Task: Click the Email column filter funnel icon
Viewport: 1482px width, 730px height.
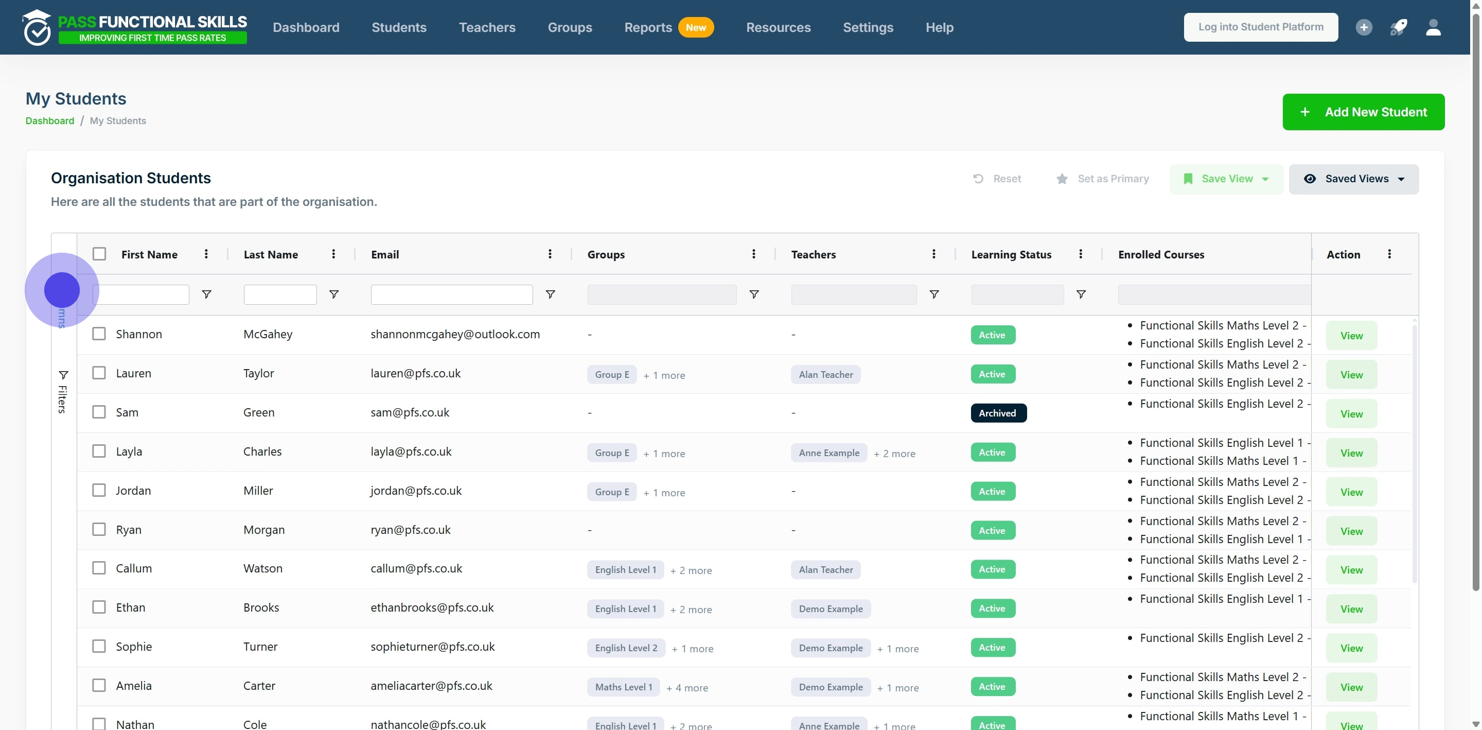Action: tap(550, 294)
